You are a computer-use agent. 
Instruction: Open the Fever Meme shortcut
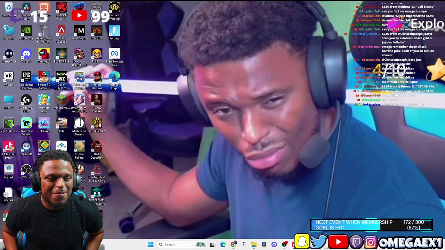[79, 33]
